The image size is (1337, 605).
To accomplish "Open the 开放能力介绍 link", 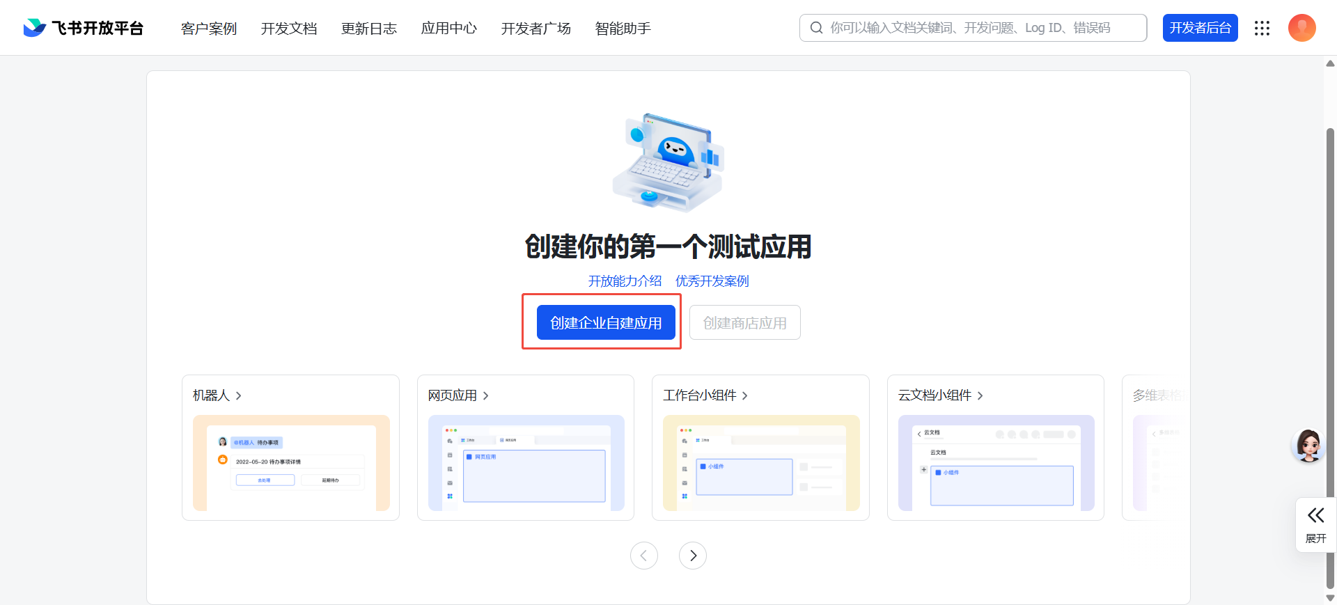I will click(625, 281).
